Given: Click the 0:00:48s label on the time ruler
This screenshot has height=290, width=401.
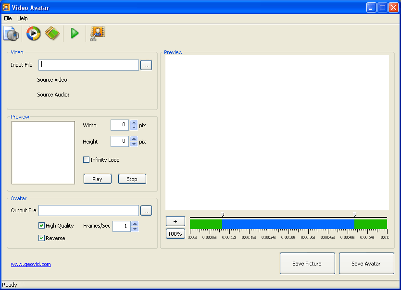Looking at the screenshot, I should click(x=347, y=237).
